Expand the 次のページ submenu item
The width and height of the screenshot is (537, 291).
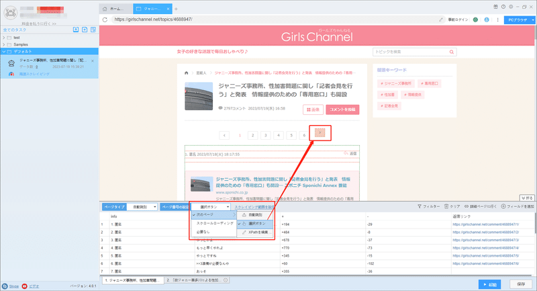coord(214,214)
